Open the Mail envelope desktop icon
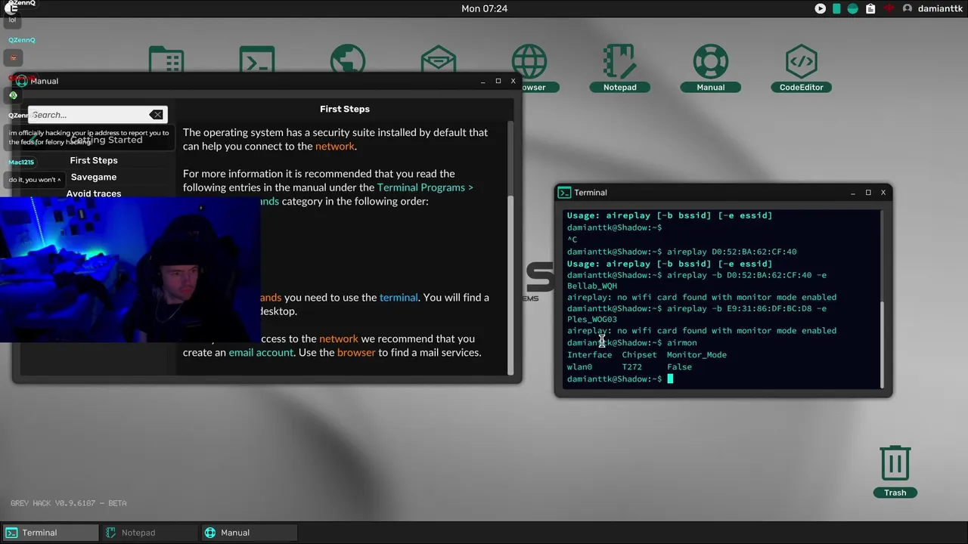Viewport: 968px width, 544px height. [x=439, y=59]
